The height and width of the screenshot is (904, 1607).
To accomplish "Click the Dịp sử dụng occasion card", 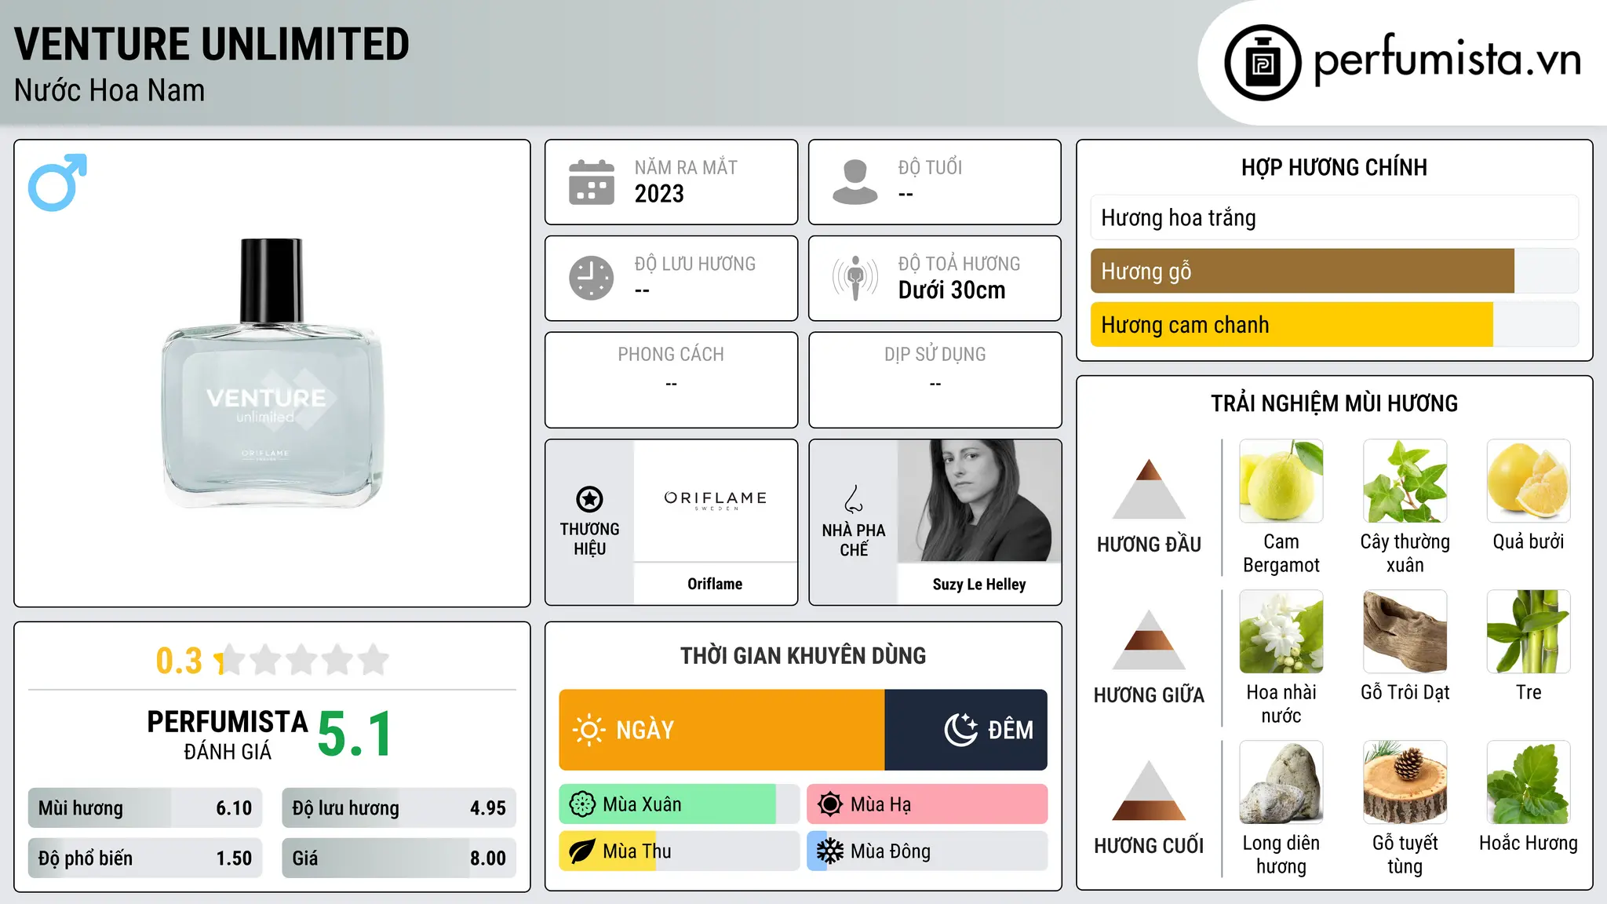I will point(935,380).
